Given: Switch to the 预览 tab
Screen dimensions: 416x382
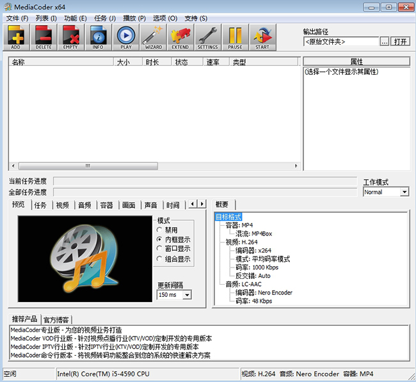Looking at the screenshot, I should (19, 204).
